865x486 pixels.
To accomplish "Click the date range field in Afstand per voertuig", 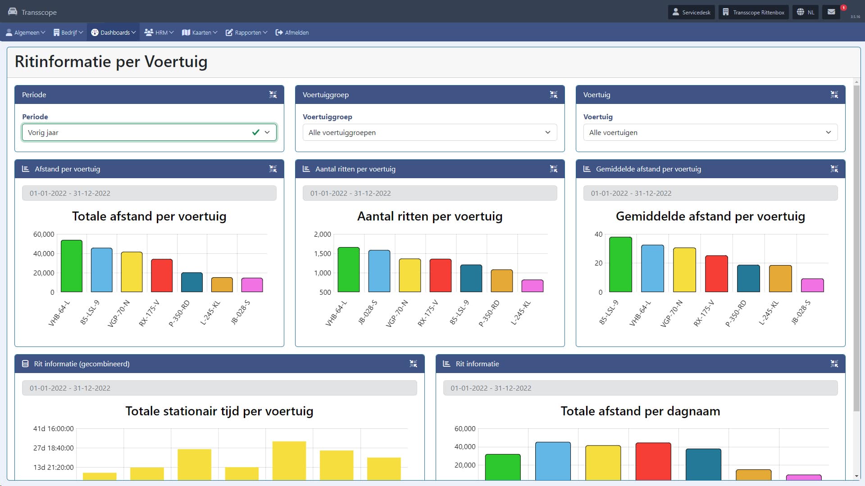I will pyautogui.click(x=149, y=193).
